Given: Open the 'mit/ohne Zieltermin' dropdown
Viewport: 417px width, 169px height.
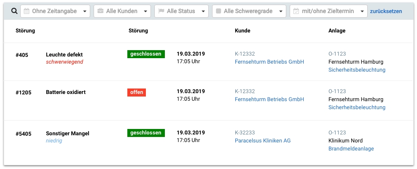Looking at the screenshot, I should click(362, 11).
